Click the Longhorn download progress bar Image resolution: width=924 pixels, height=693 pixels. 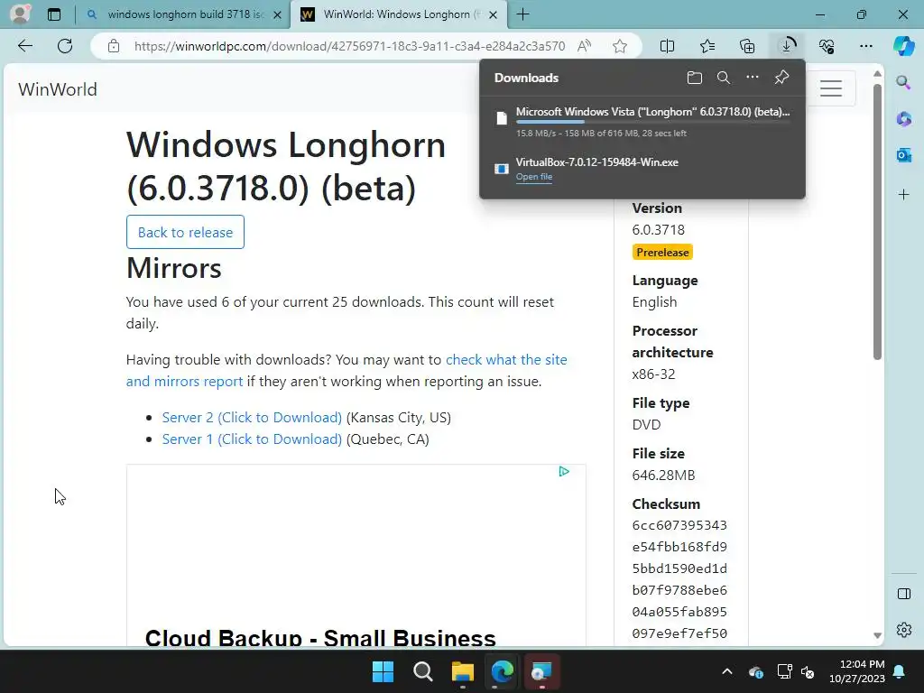(x=653, y=122)
